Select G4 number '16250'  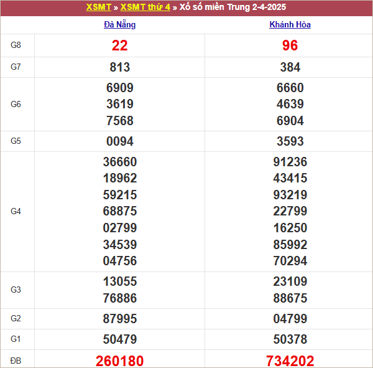coord(290,228)
